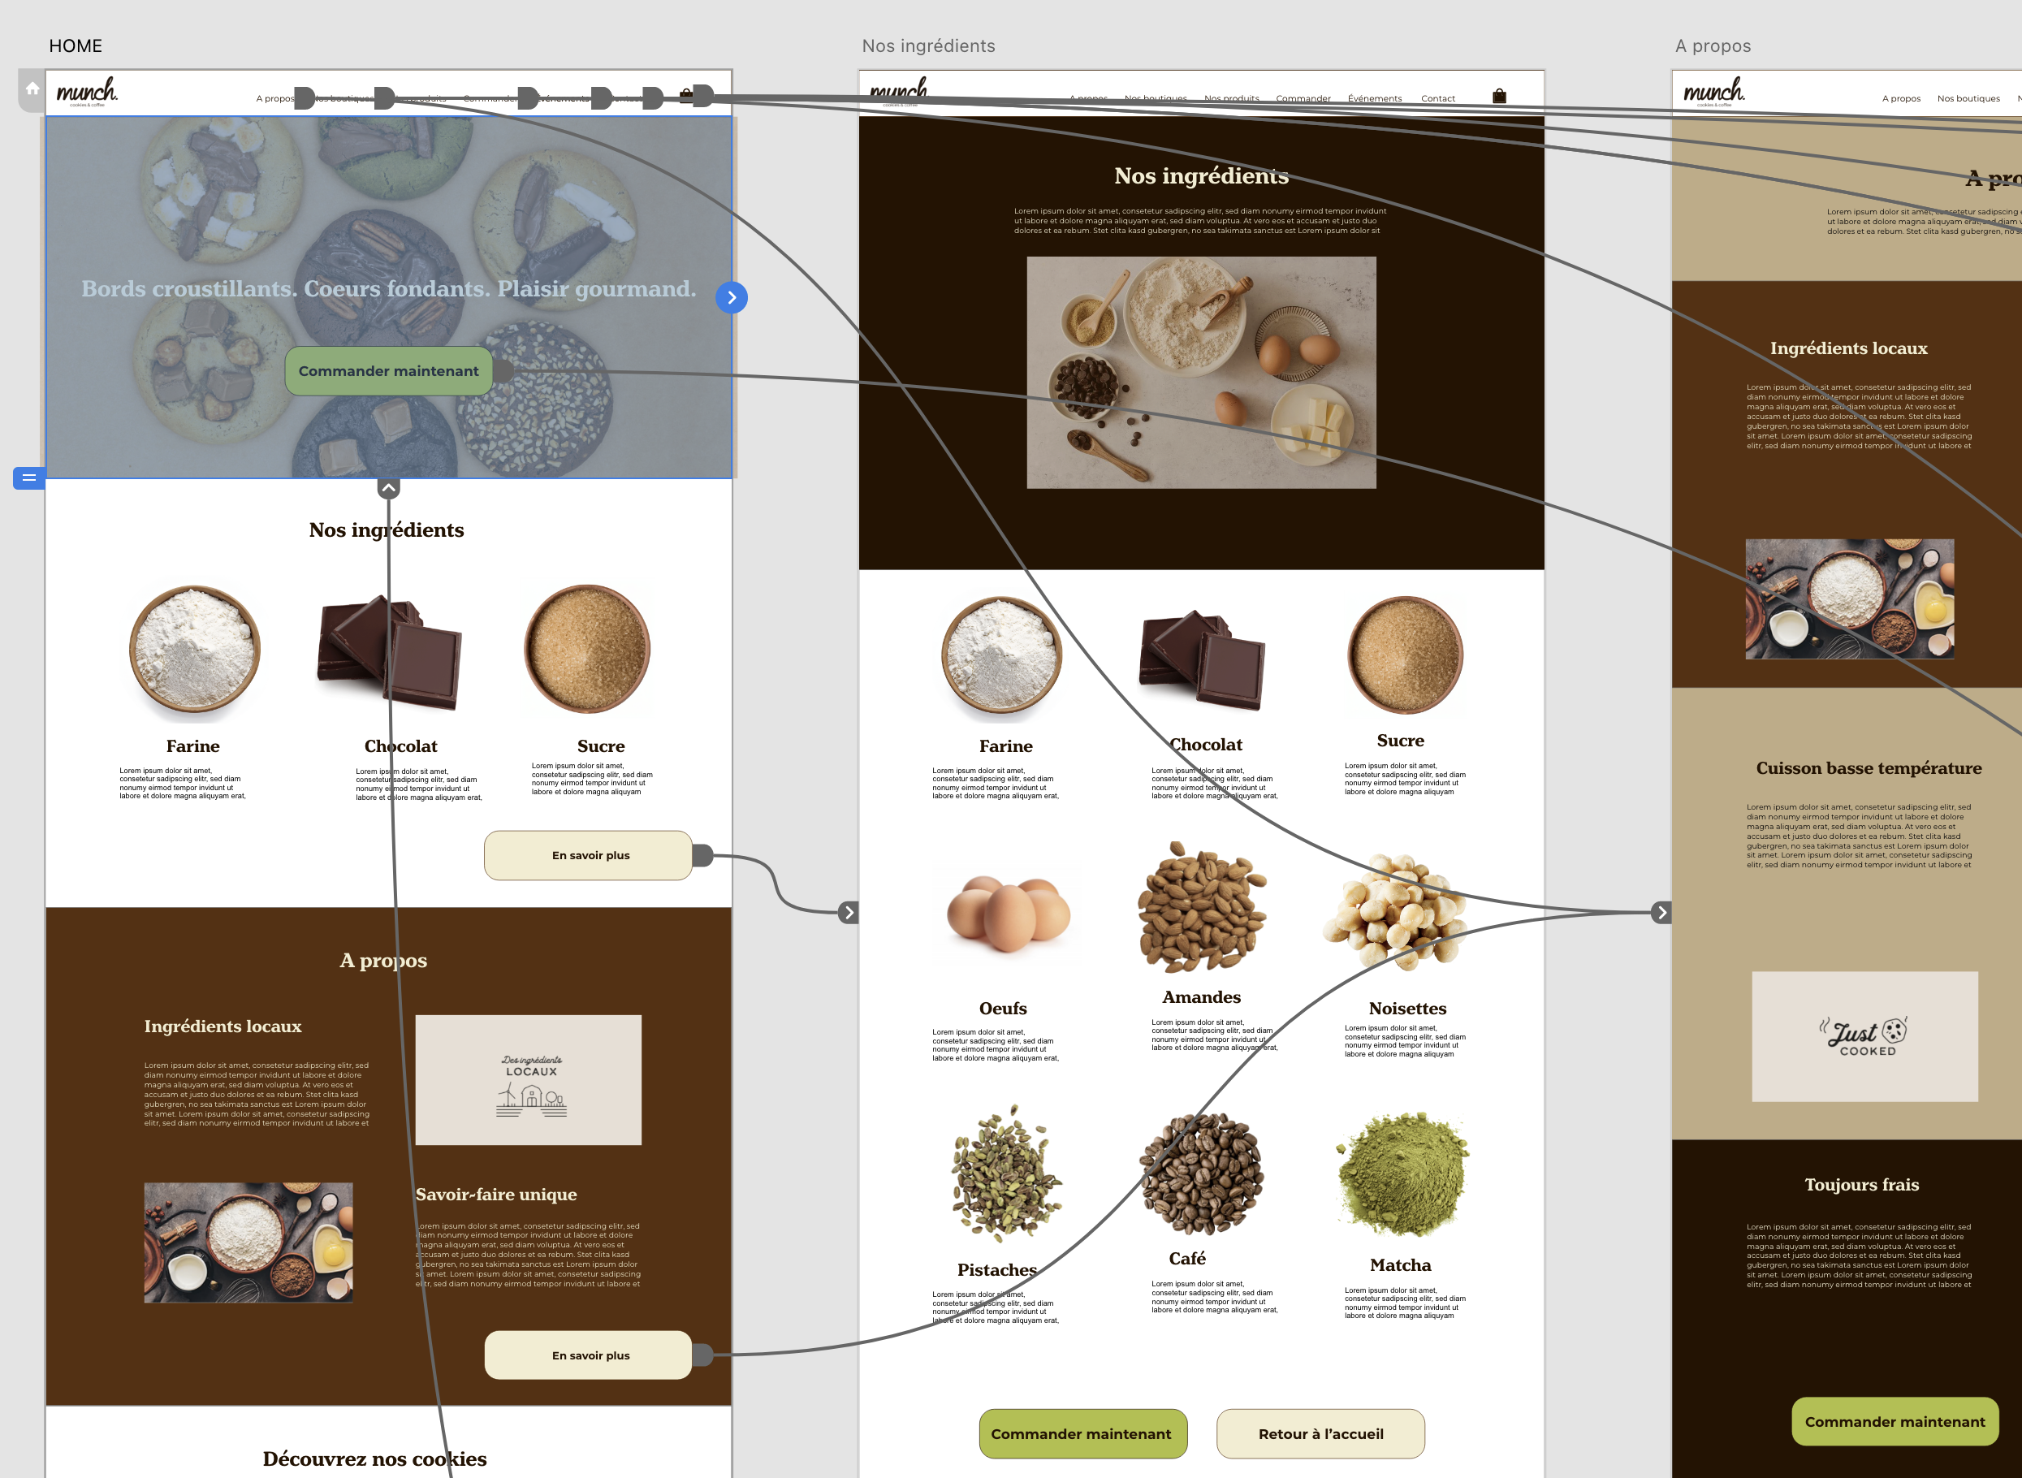Click the Just Cooked image on A propos artboard
2022x1478 pixels.
point(1864,1036)
